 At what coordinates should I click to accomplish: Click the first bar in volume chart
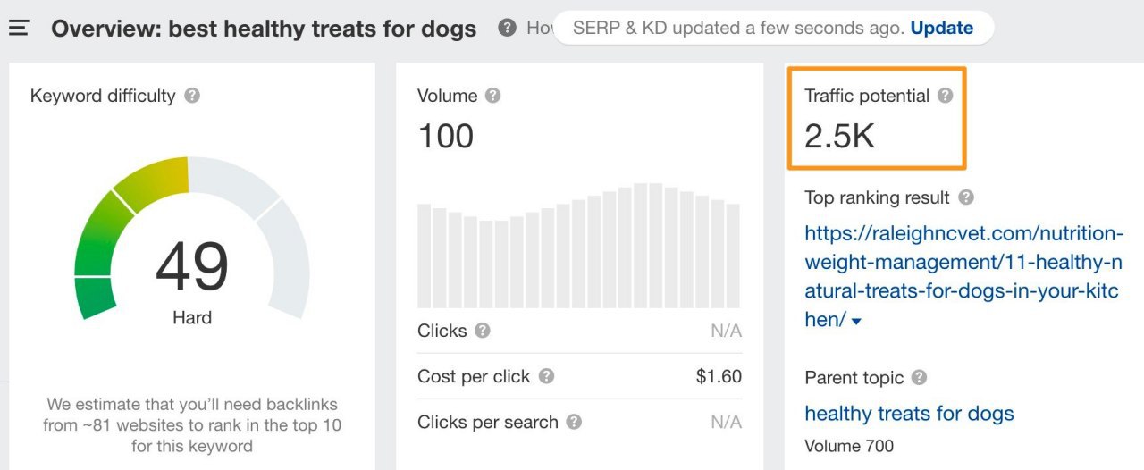tap(425, 256)
